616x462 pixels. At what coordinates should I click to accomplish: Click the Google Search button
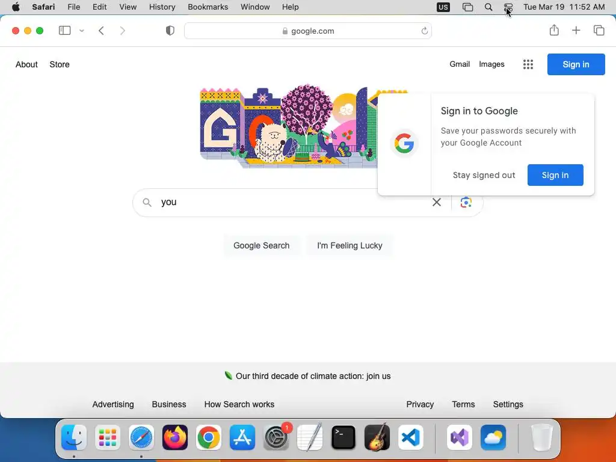coord(261,245)
